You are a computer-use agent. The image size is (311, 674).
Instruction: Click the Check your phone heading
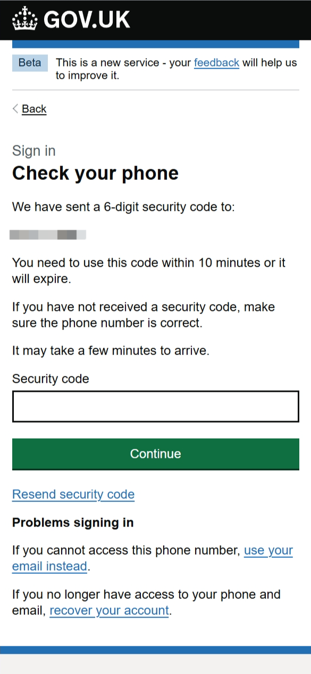[x=95, y=173]
